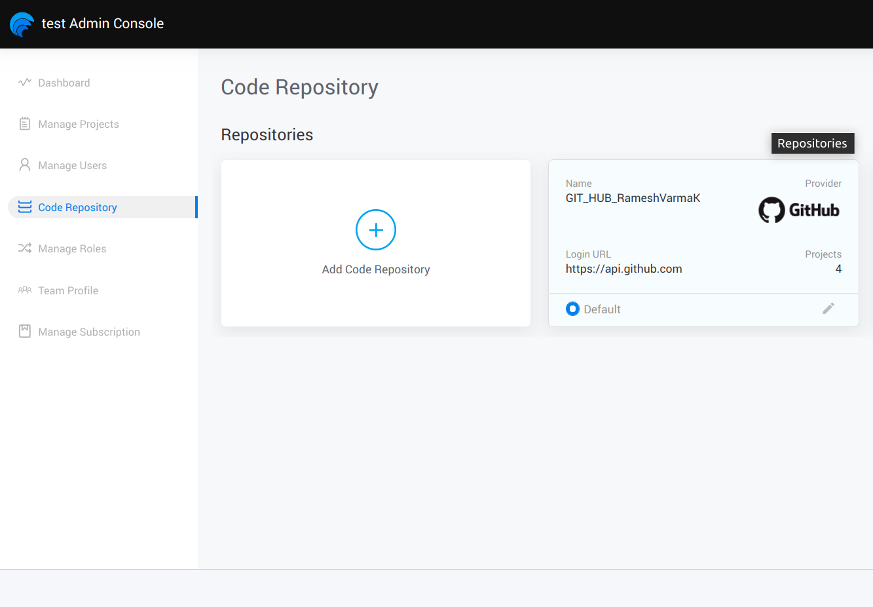
Task: Click the Dashboard pulse icon
Action: pyautogui.click(x=25, y=83)
